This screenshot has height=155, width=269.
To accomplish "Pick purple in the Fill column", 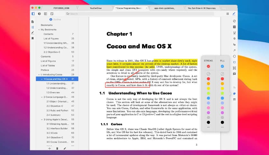I will pos(222,113).
